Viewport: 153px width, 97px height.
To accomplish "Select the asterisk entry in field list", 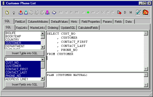I will point(23,59).
